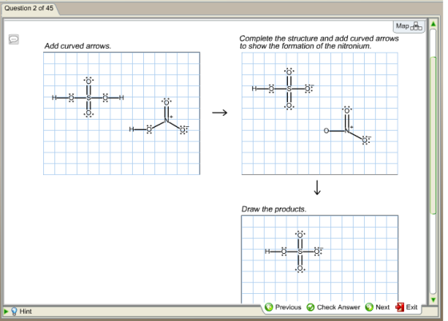448x321 pixels.
Task: Click the comment speech-bubble icon
Action: tap(14, 39)
